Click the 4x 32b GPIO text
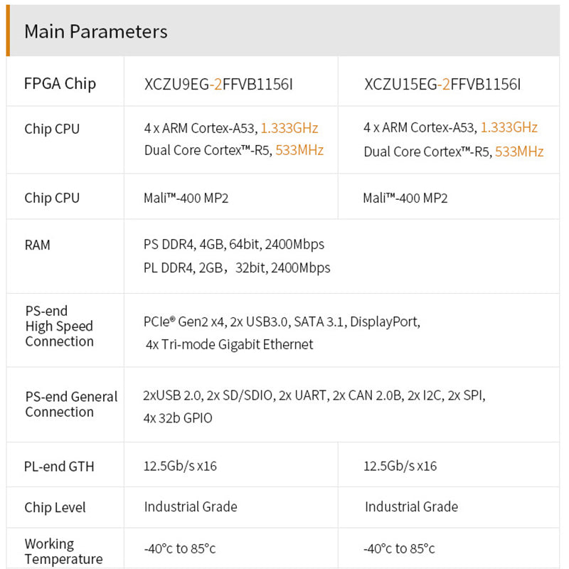The height and width of the screenshot is (569, 569). coord(177,418)
